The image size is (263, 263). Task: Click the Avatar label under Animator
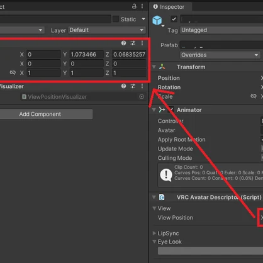(x=166, y=130)
